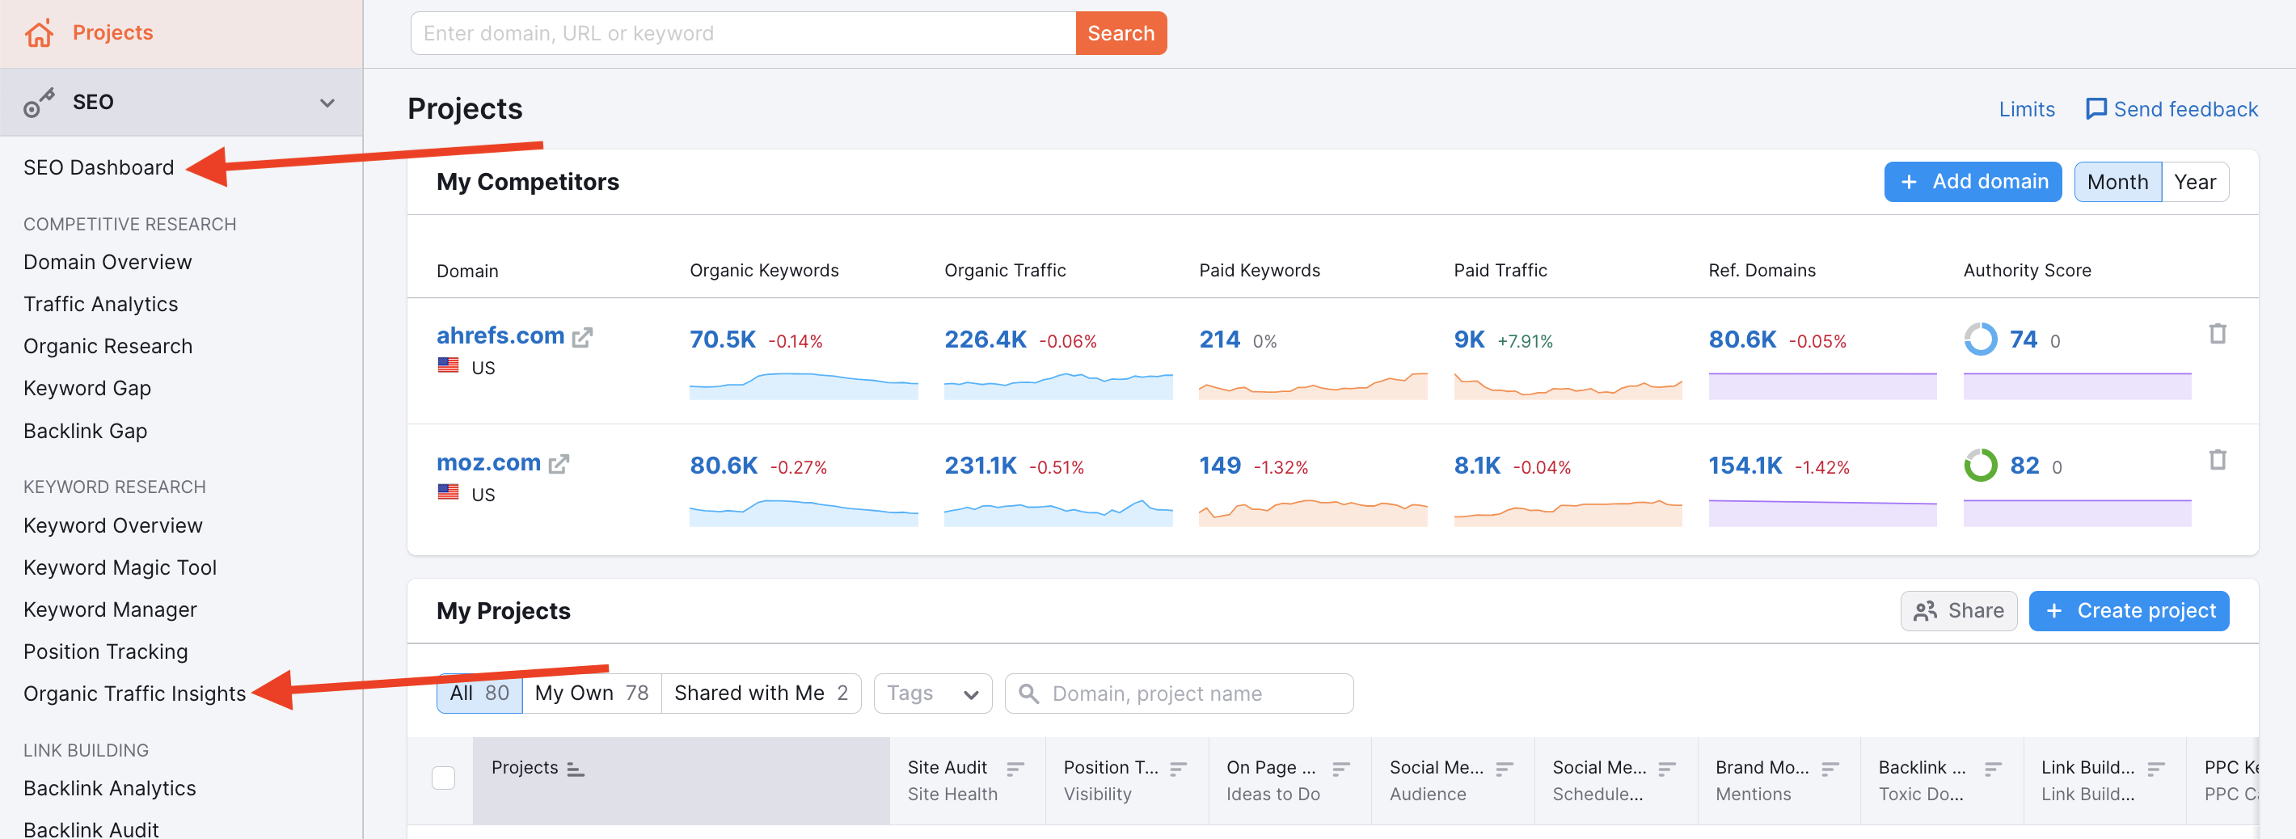Image resolution: width=2296 pixels, height=839 pixels.
Task: Show All 80 projects tab
Action: pos(479,694)
